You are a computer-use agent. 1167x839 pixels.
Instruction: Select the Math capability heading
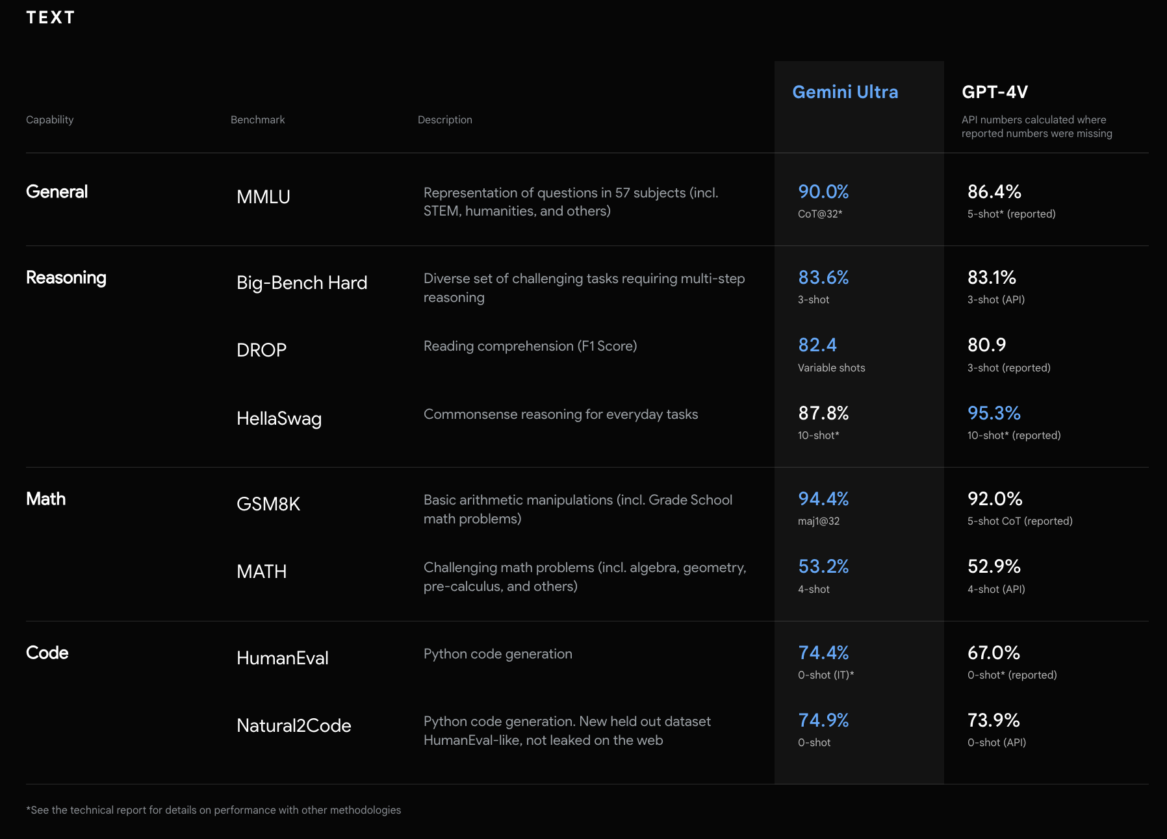pos(45,499)
